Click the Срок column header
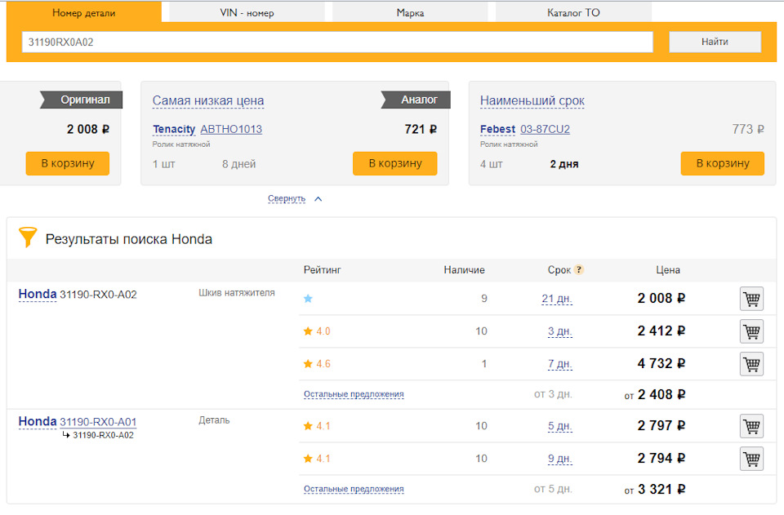This screenshot has height=515, width=784. click(x=559, y=270)
